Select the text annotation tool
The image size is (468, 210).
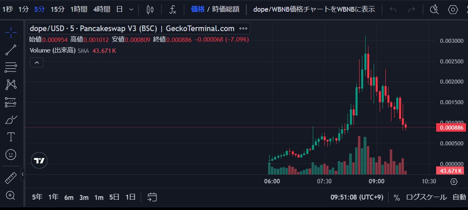pyautogui.click(x=11, y=137)
